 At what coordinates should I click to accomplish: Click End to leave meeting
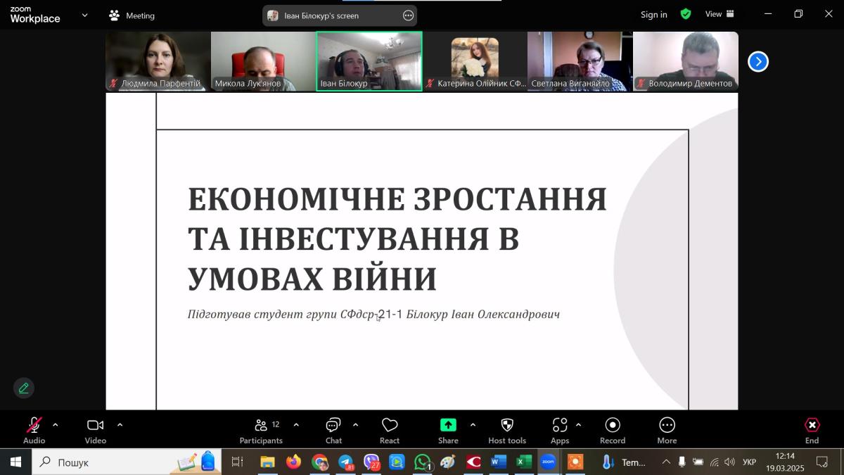click(812, 430)
